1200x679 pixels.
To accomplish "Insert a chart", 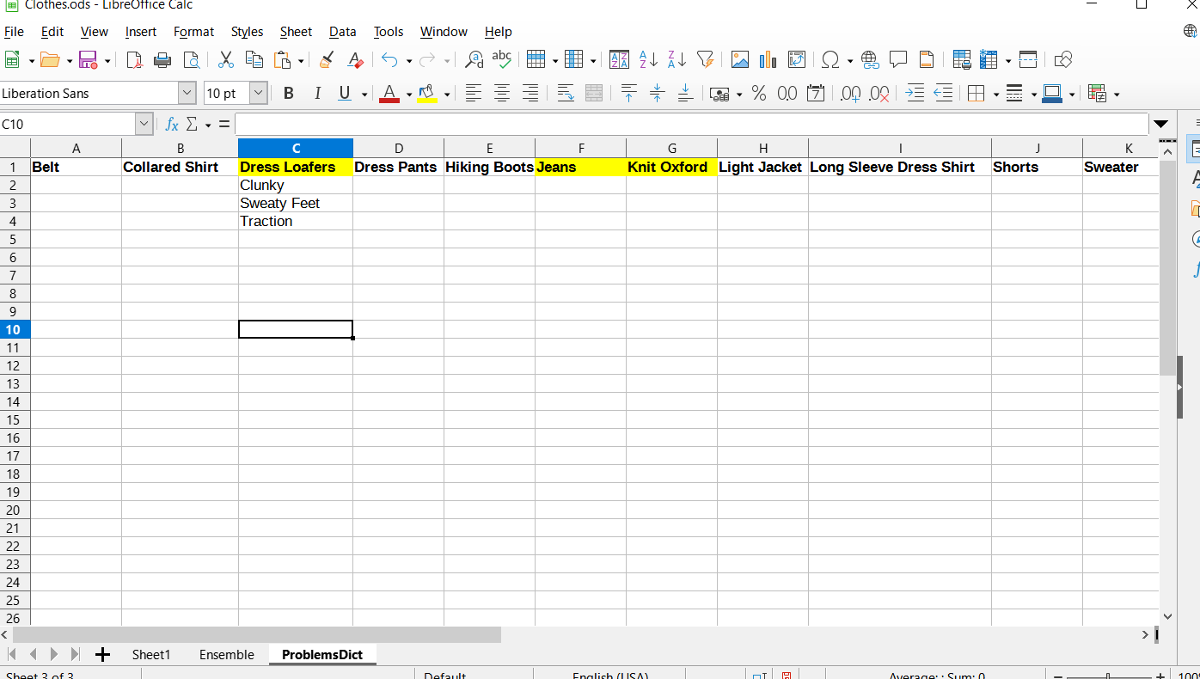I will point(768,59).
